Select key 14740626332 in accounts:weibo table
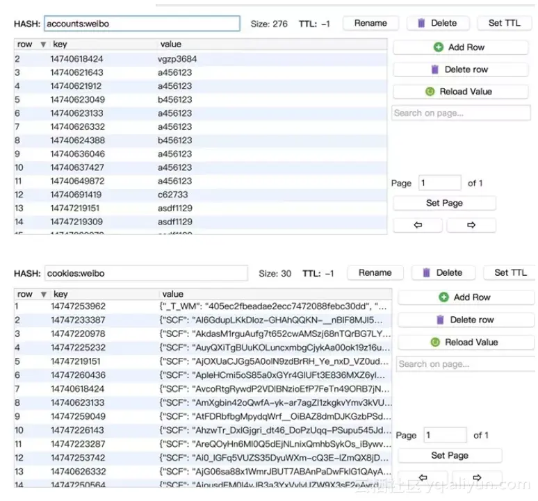The width and height of the screenshot is (538, 501). [x=78, y=127]
